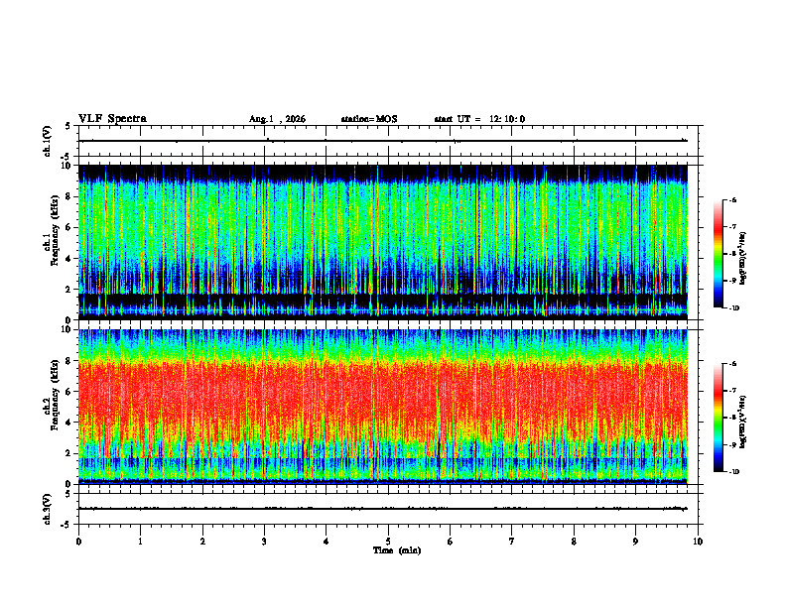Click the "1" tick on the time axis
786x607 pixels.
click(140, 542)
